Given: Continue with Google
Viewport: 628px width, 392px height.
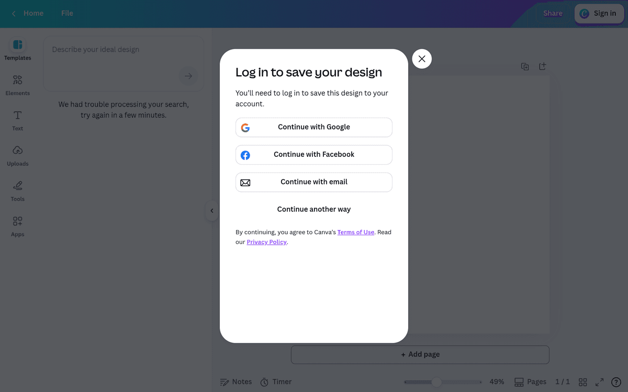Looking at the screenshot, I should coord(314,127).
